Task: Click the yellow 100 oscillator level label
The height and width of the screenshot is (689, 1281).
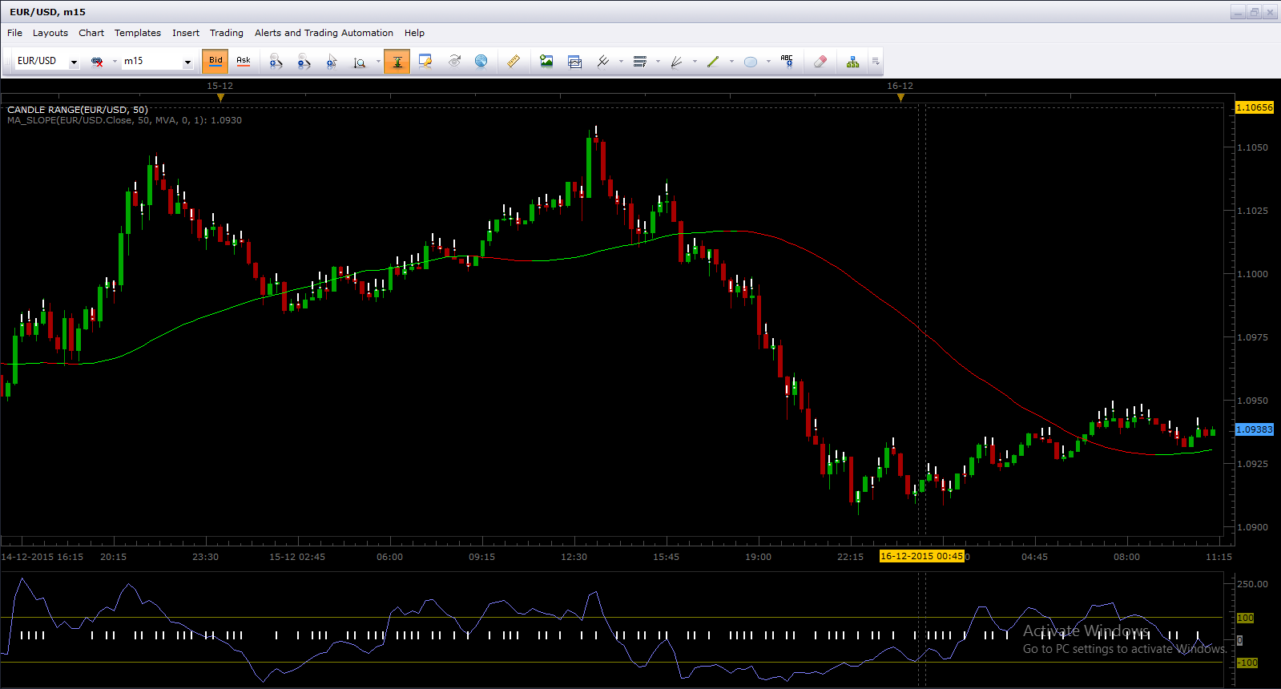Action: pyautogui.click(x=1245, y=618)
